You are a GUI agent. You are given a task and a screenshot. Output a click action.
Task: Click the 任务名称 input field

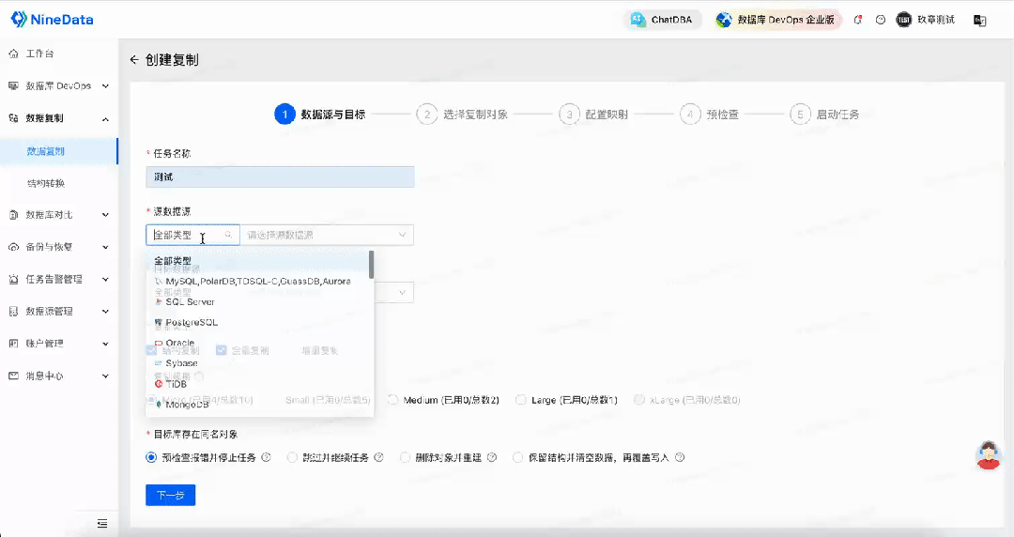point(280,176)
